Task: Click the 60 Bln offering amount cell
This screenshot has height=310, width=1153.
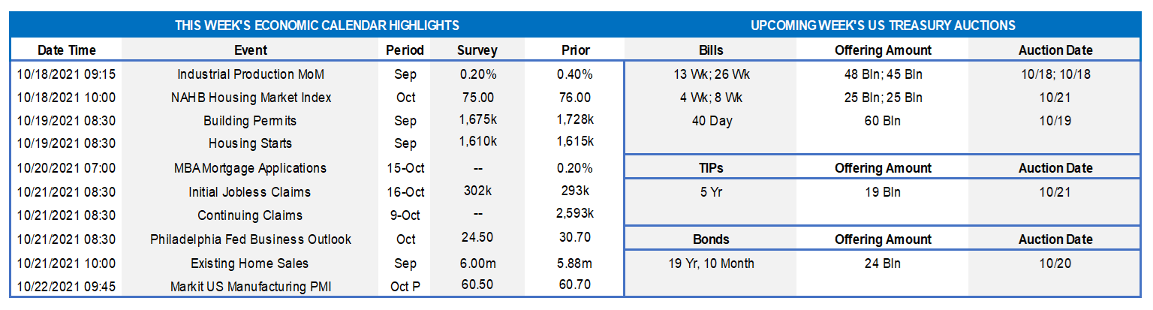Action: point(882,121)
